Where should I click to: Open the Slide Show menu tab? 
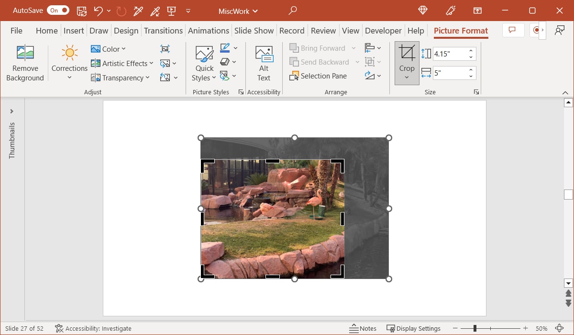[254, 30]
